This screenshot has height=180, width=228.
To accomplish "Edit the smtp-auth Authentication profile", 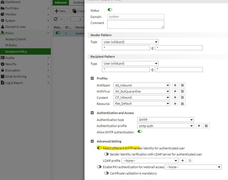I will [206, 126].
